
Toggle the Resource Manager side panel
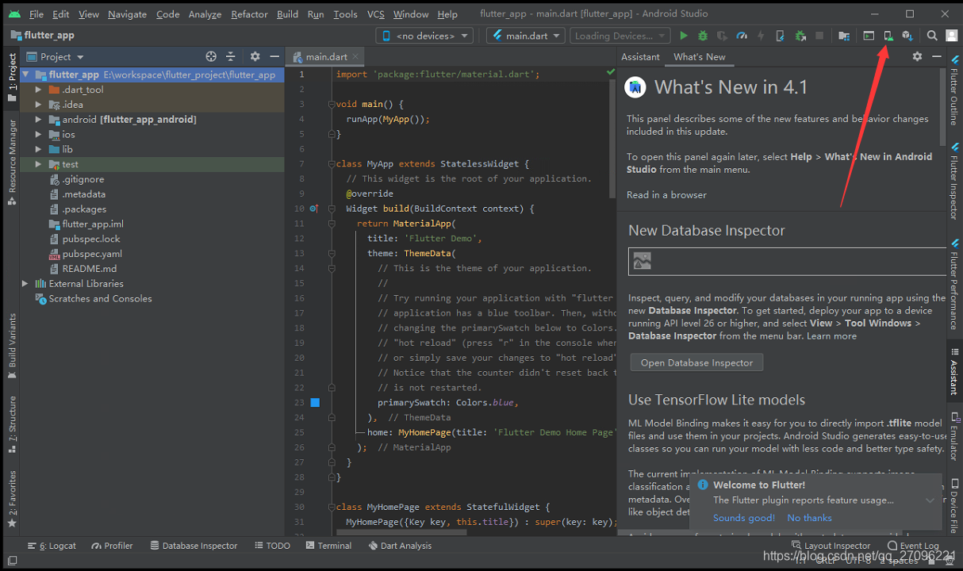coord(12,163)
